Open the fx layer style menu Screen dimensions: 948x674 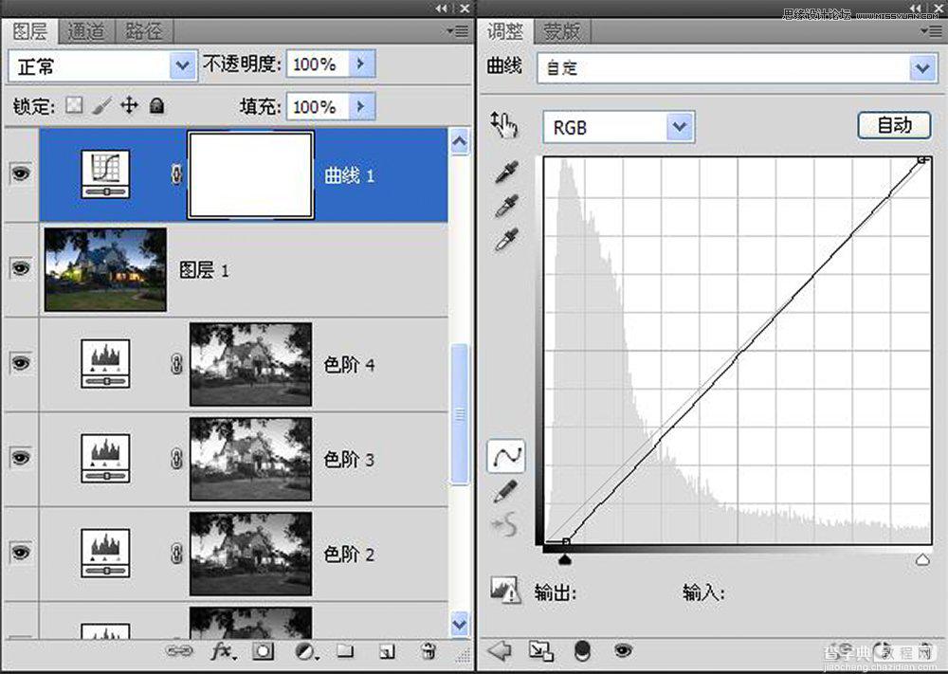[223, 651]
